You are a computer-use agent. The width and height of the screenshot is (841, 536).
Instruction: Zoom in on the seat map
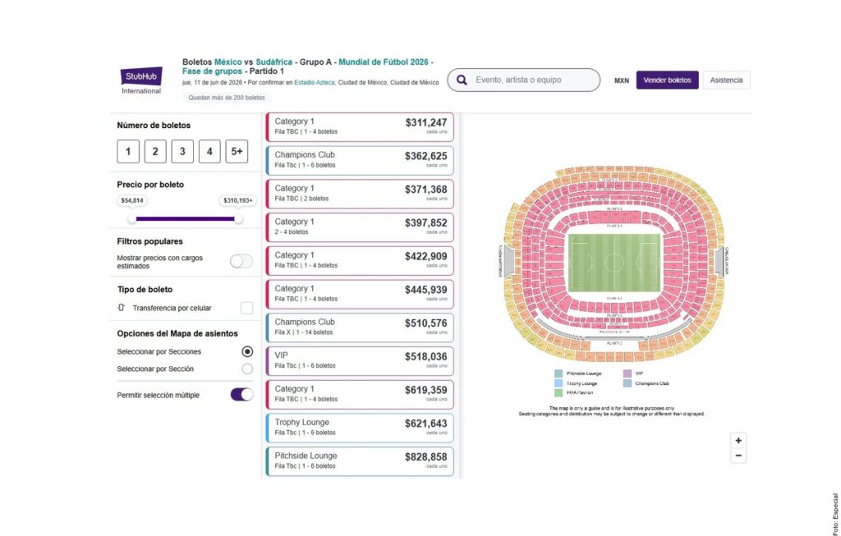tap(738, 441)
